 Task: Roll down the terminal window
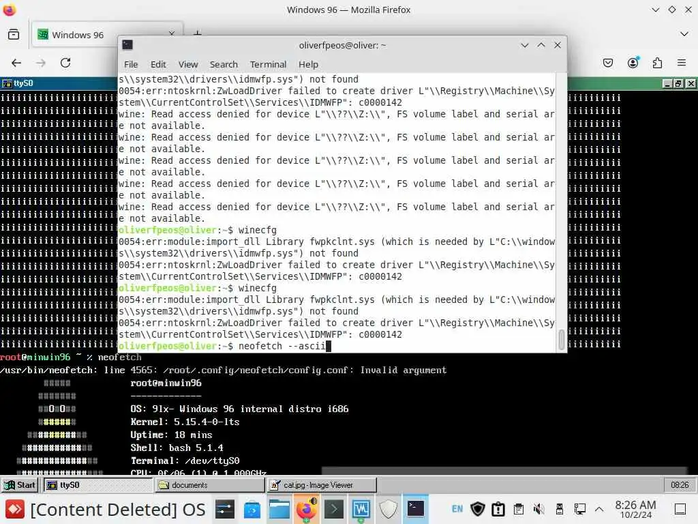(524, 45)
